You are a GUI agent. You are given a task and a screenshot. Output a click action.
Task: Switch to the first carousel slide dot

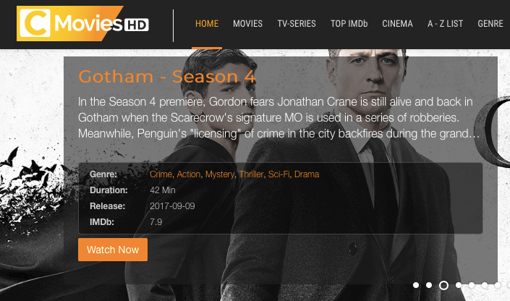coord(416,285)
